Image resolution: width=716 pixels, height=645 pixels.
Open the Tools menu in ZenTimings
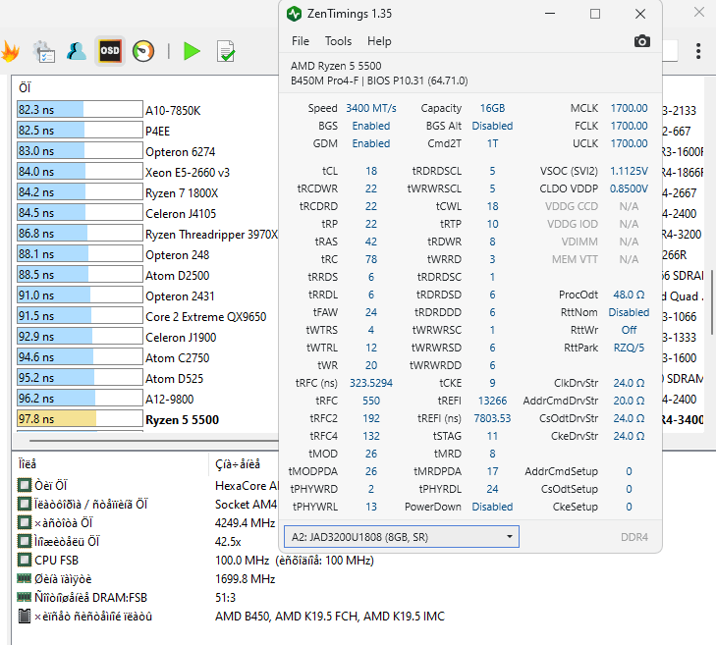pos(338,41)
